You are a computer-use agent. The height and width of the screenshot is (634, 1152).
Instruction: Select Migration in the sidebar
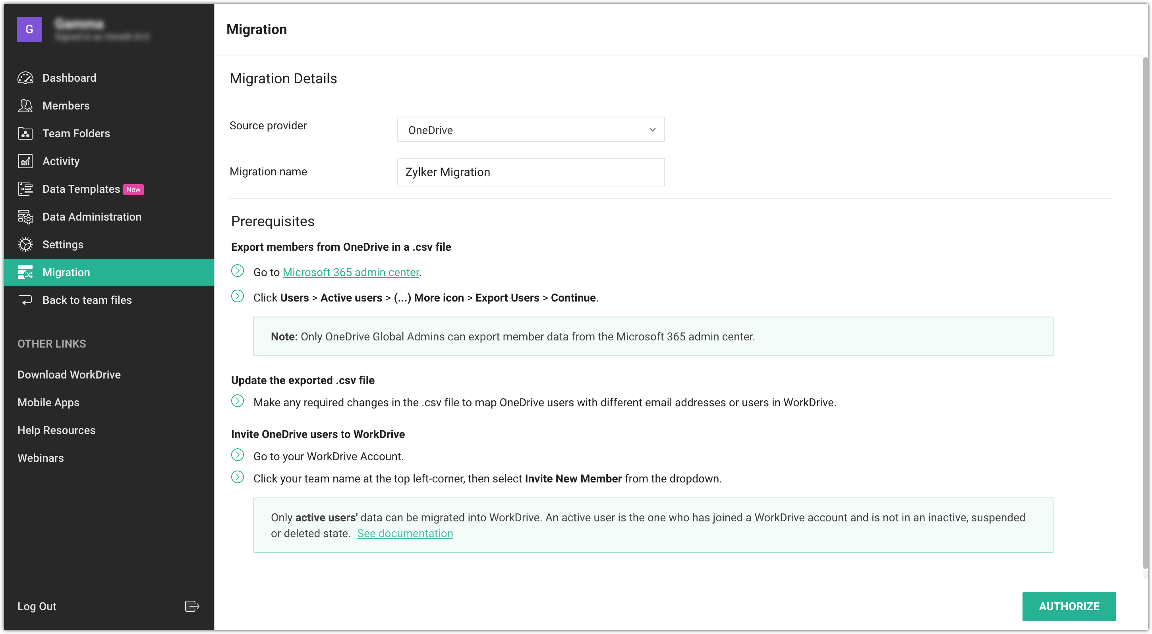66,272
